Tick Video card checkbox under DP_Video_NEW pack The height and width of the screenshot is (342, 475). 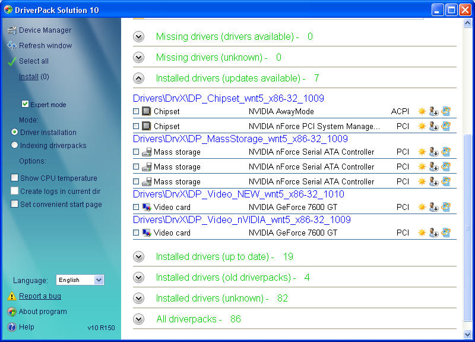pyautogui.click(x=136, y=207)
